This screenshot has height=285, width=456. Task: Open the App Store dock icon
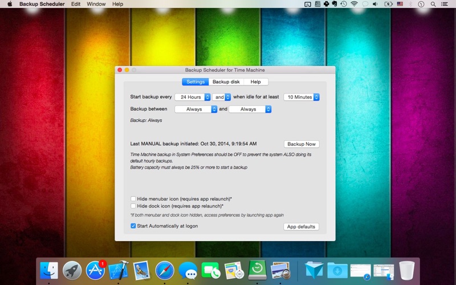pyautogui.click(x=95, y=270)
